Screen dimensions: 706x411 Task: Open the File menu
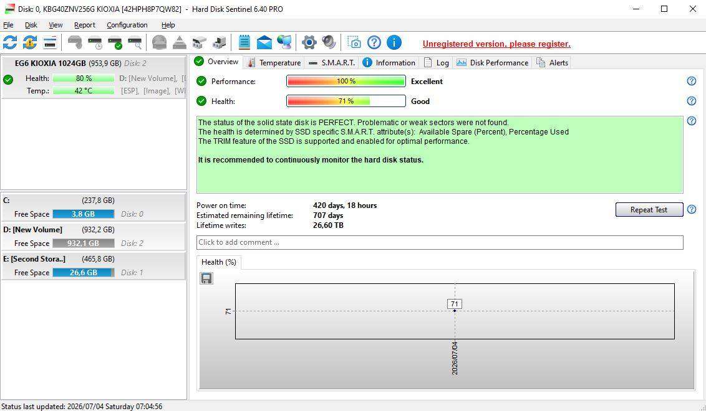(8, 25)
